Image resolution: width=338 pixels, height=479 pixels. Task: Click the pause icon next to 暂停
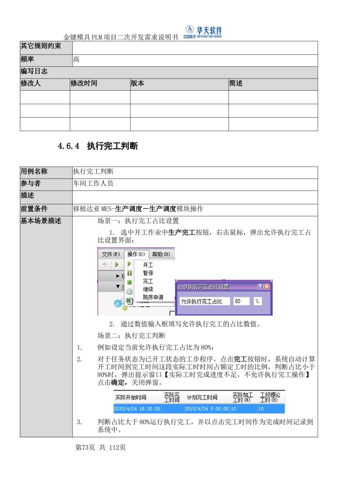(x=129, y=273)
